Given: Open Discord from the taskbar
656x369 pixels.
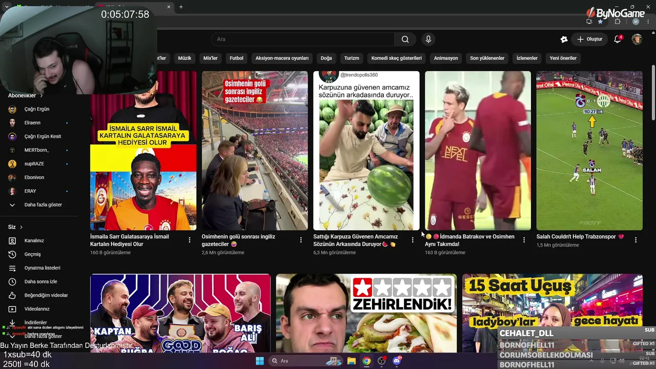Looking at the screenshot, I should [x=397, y=361].
